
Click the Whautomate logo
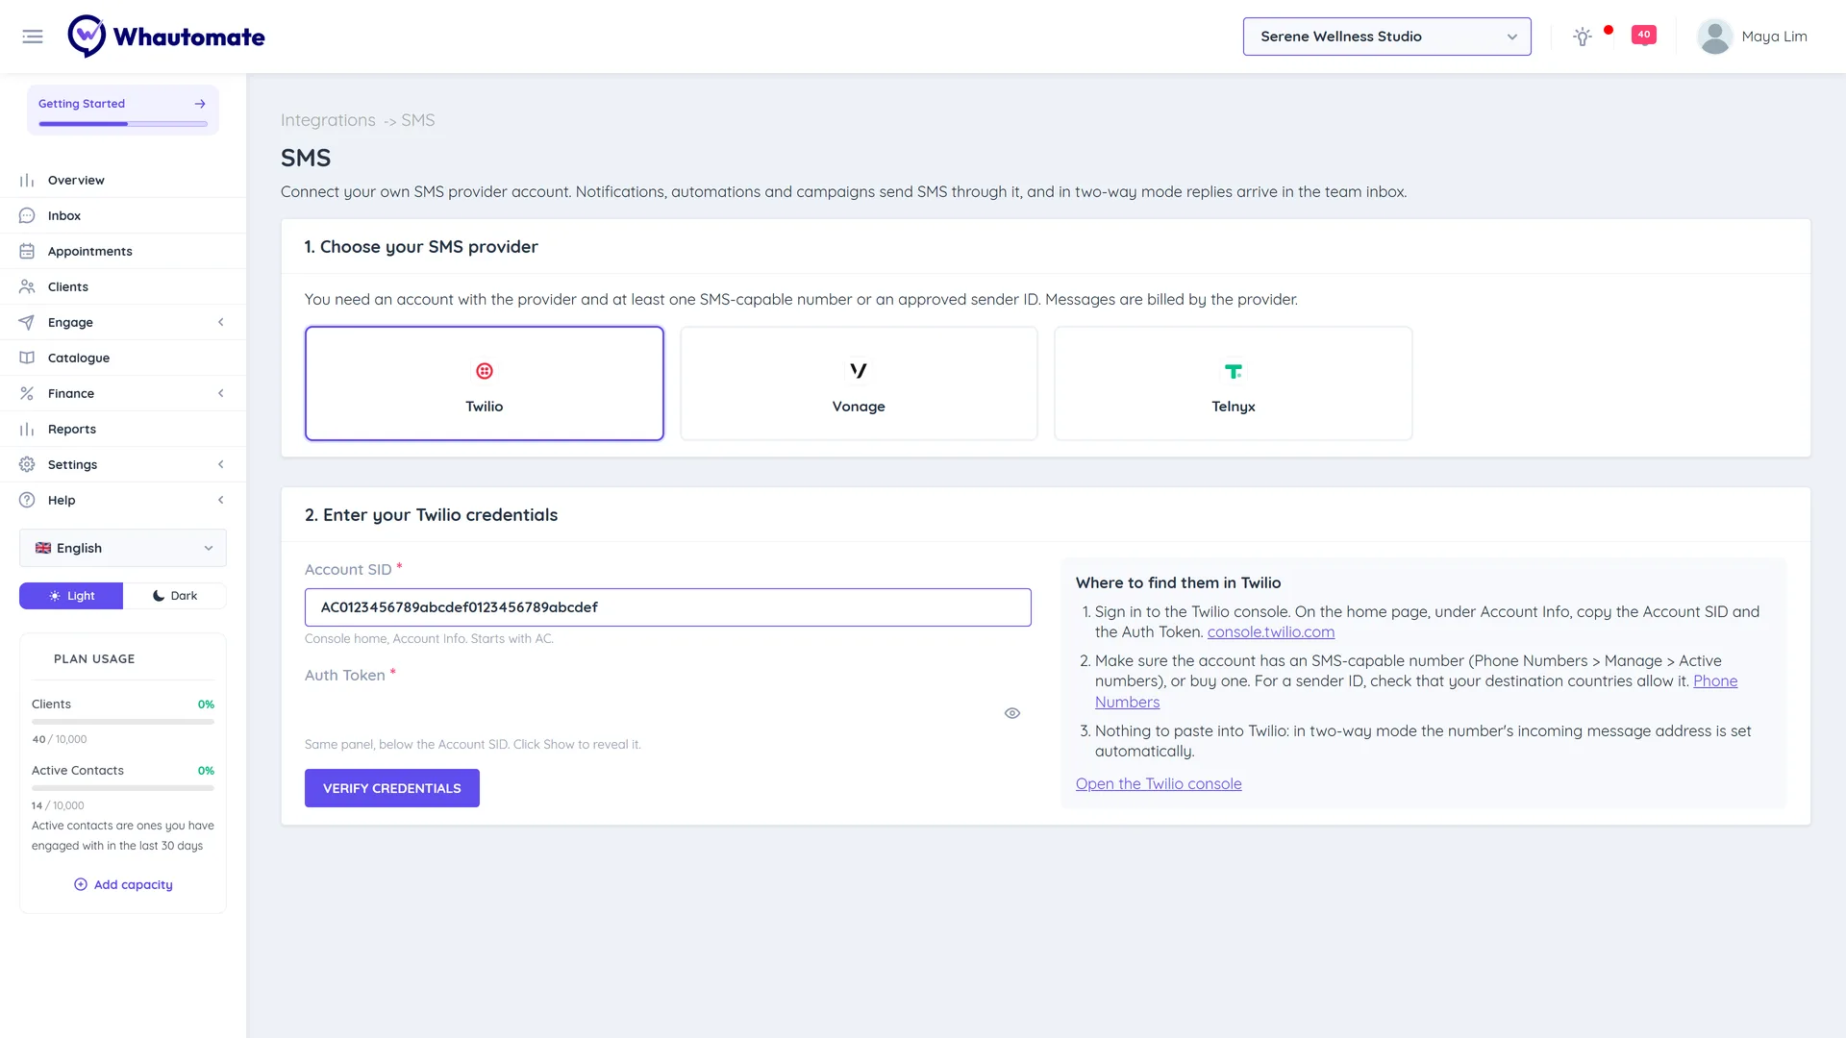pyautogui.click(x=166, y=37)
